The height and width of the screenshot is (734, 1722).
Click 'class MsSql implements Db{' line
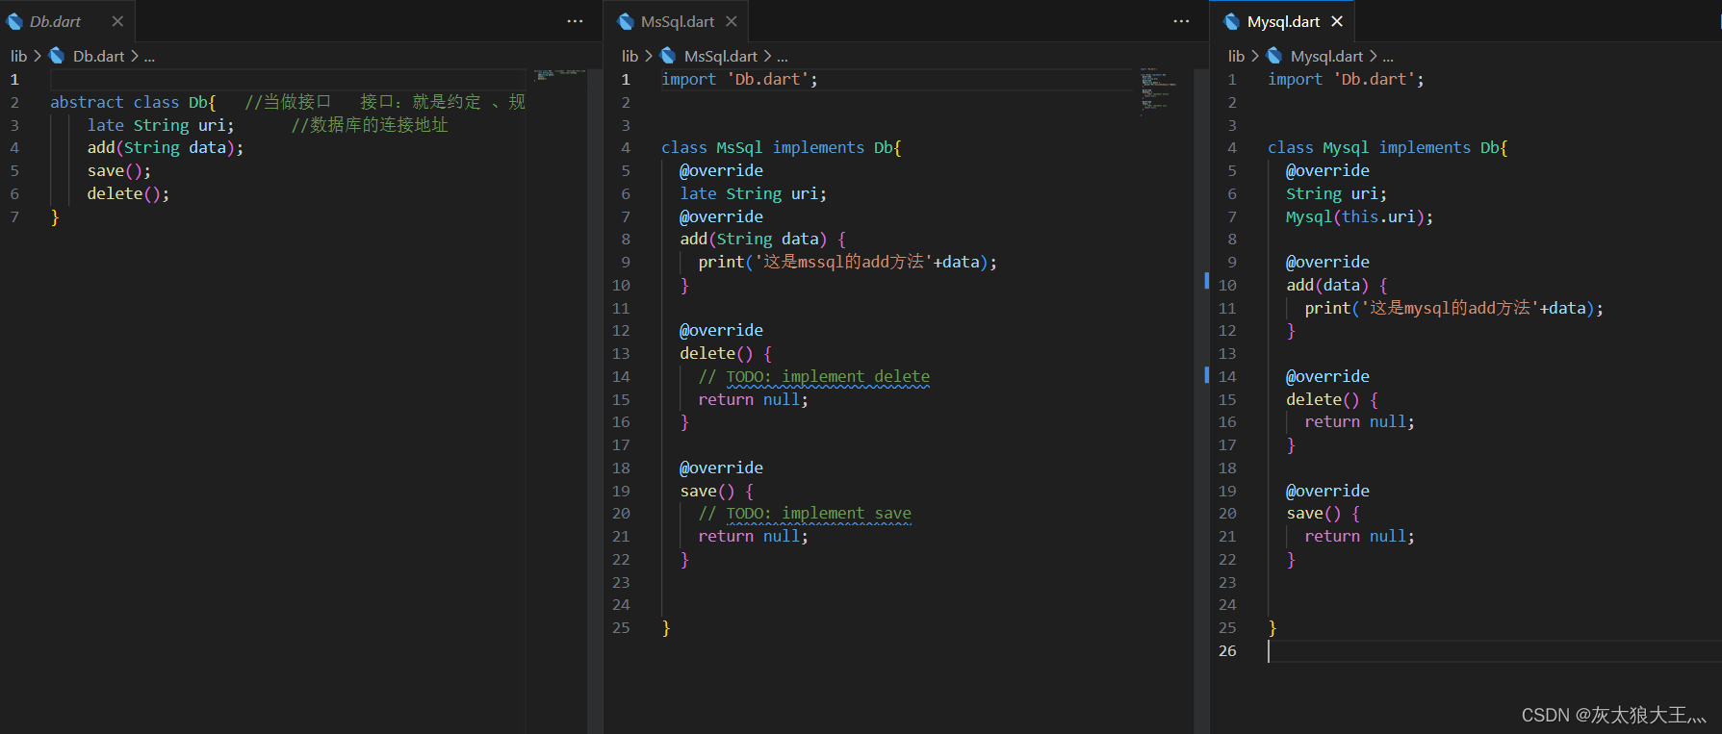pyautogui.click(x=781, y=148)
